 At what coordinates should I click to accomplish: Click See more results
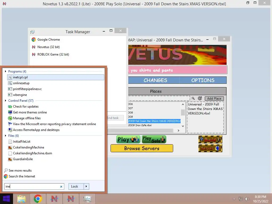pos(20,170)
